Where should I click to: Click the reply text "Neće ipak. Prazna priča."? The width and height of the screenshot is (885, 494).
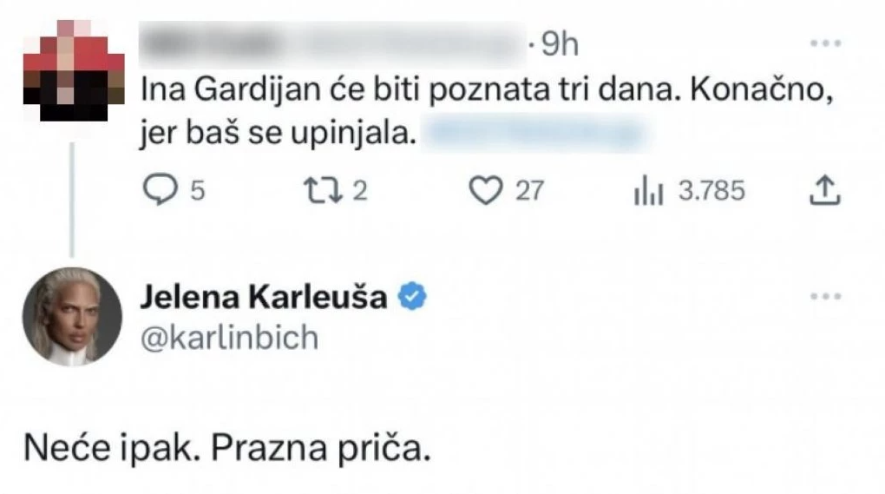click(x=227, y=452)
